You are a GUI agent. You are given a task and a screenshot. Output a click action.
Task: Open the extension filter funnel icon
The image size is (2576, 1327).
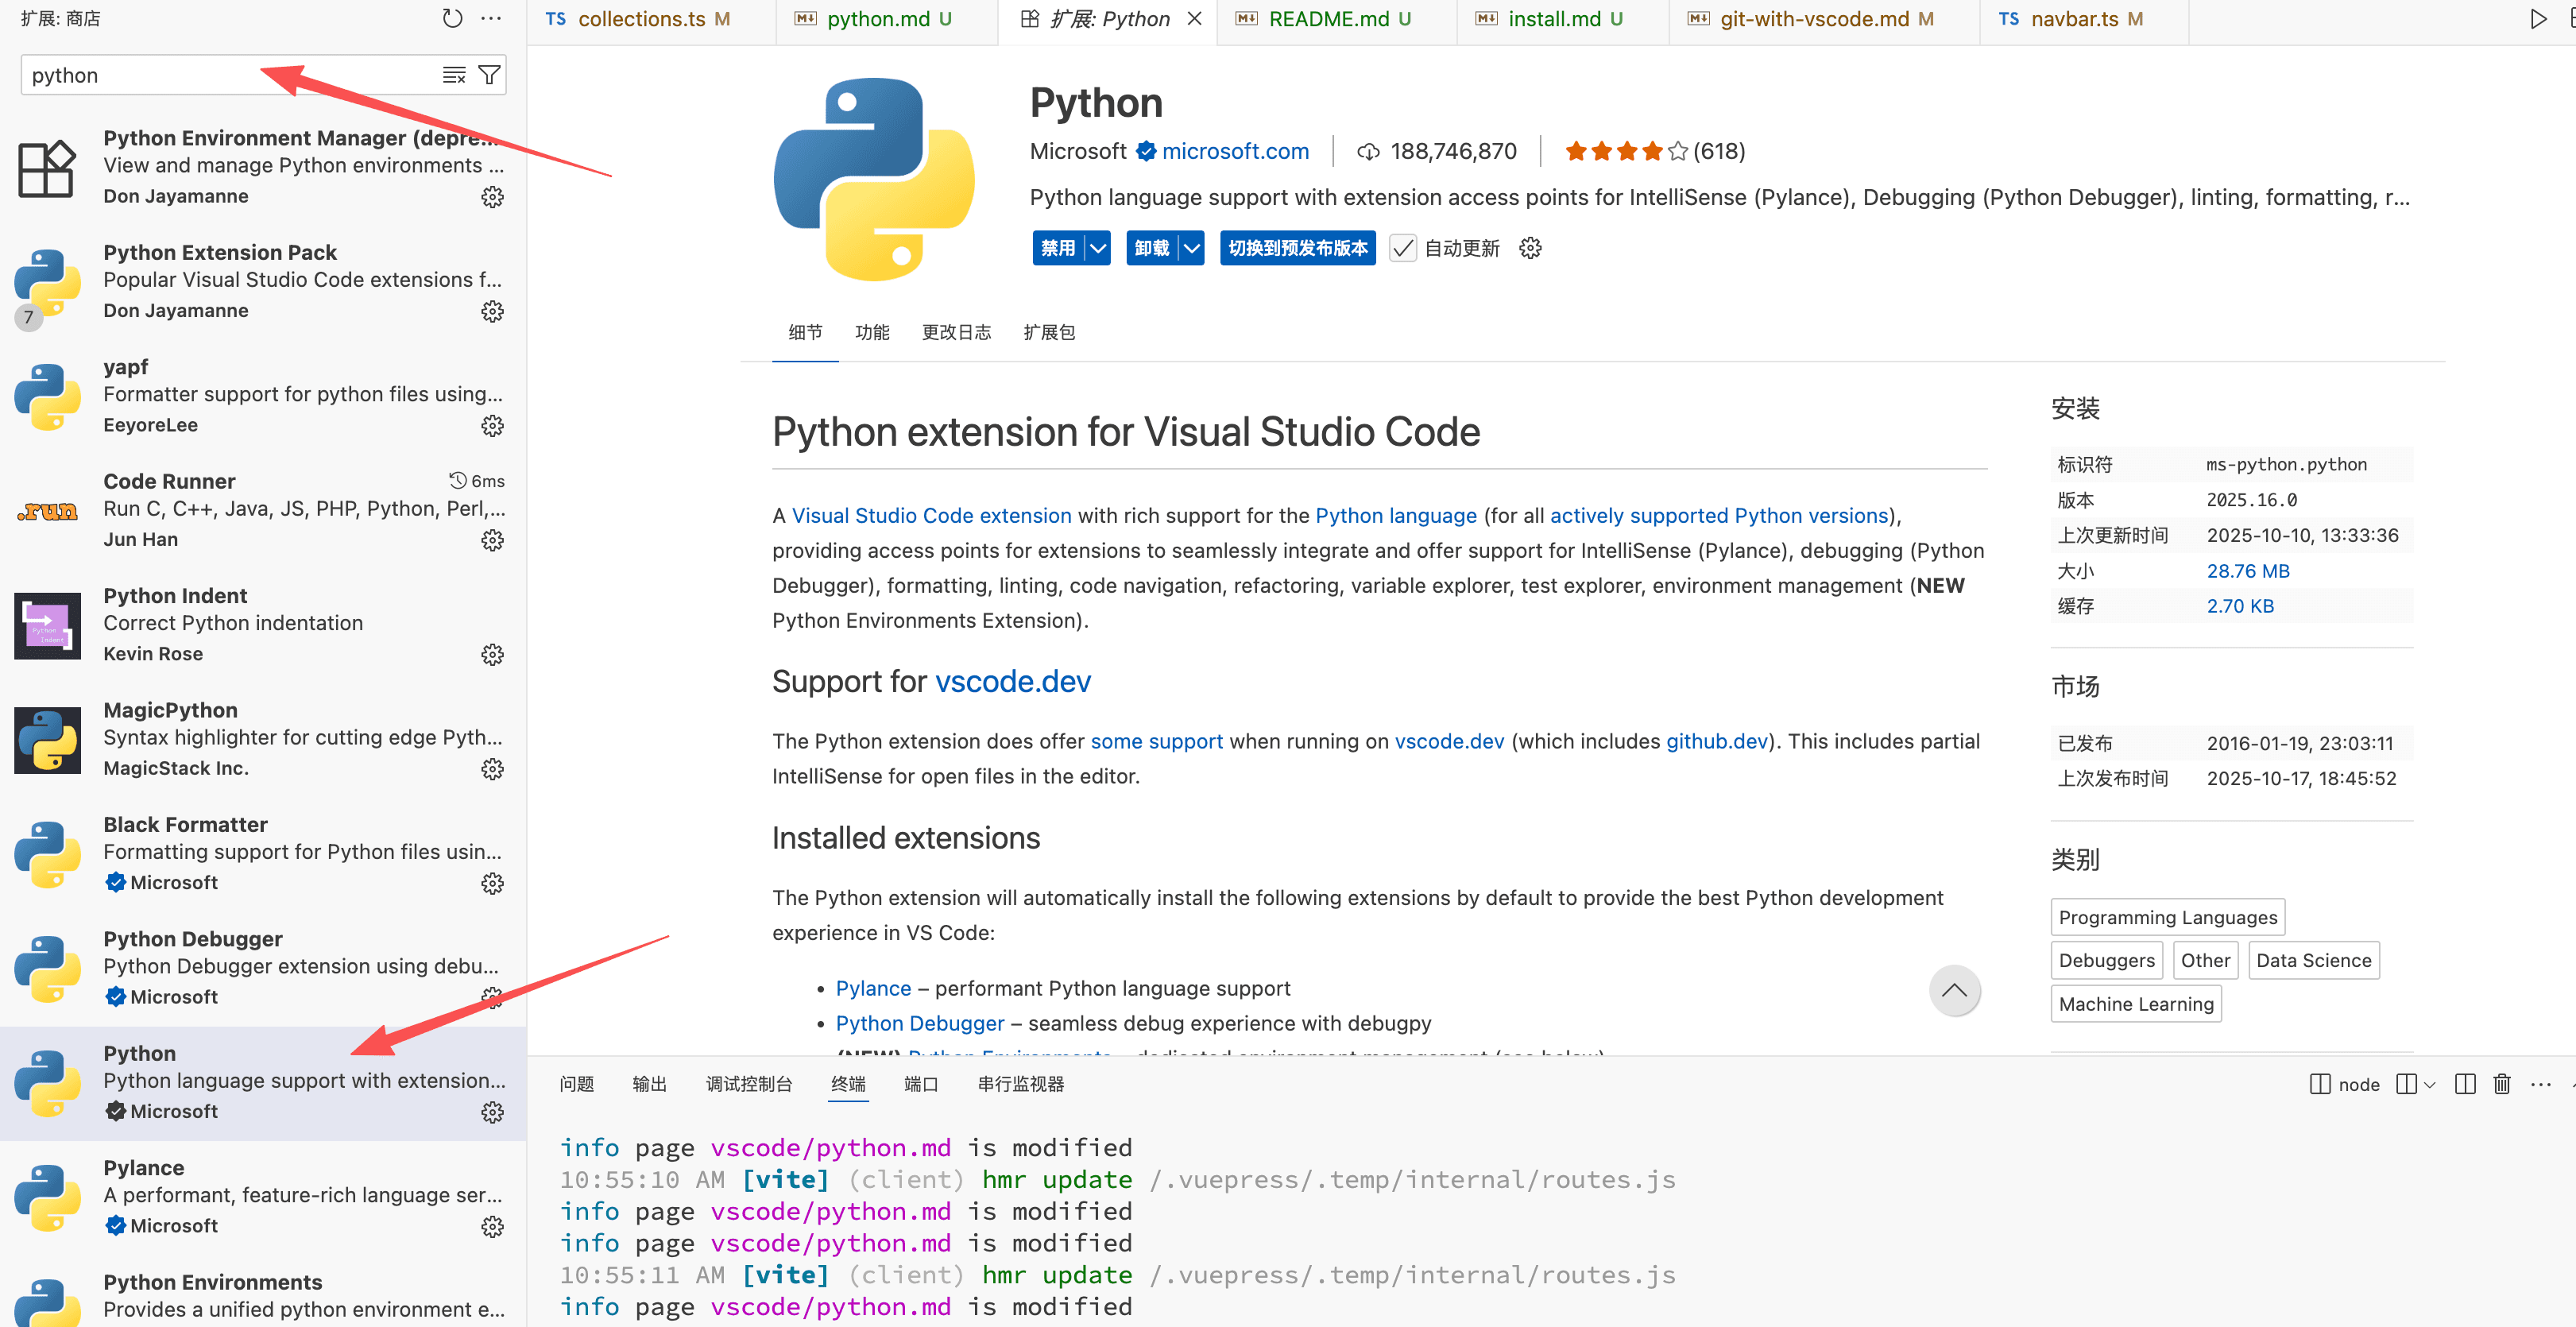coord(489,75)
